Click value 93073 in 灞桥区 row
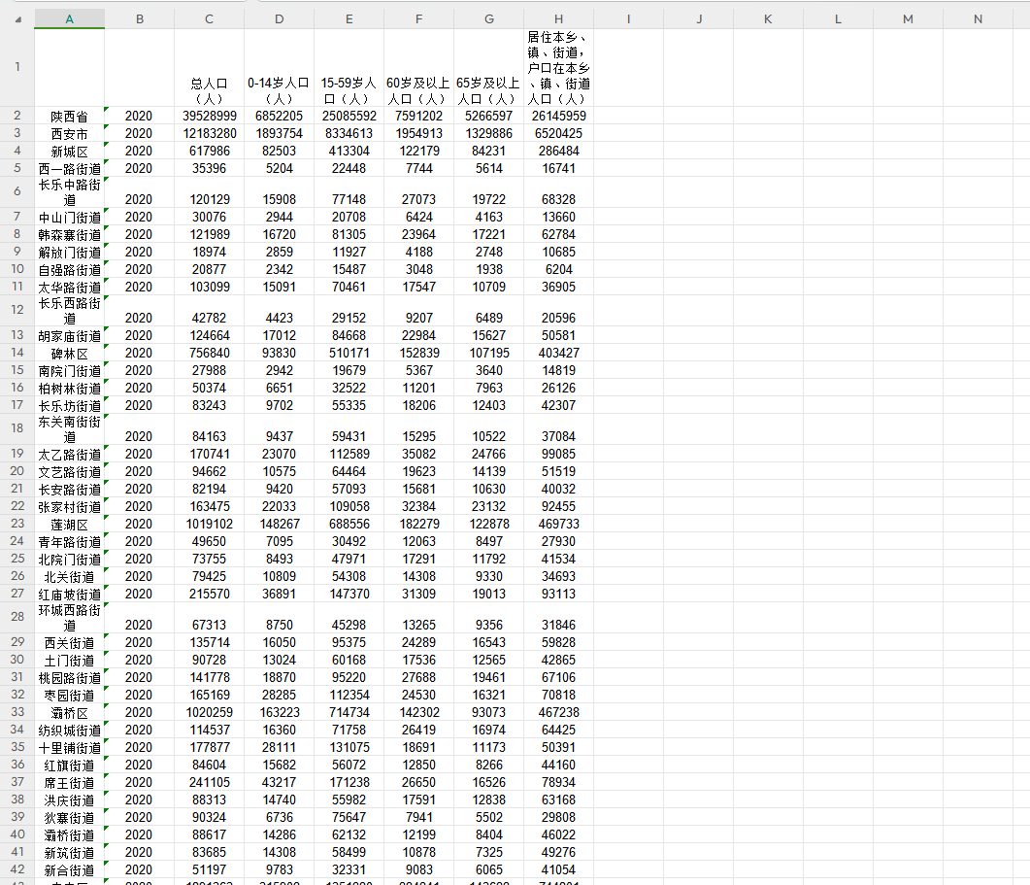Viewport: 1030px width, 885px height. (x=488, y=712)
